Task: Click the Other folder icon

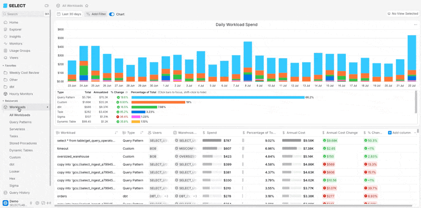Action: pyautogui.click(x=5, y=80)
